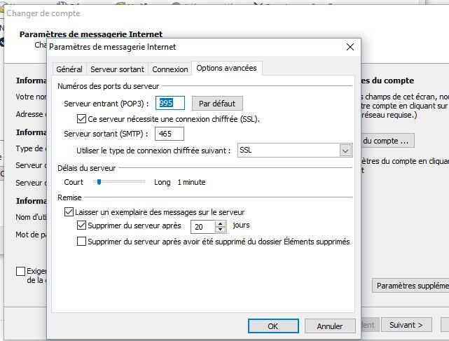Toggle Supprimer du serveur après days checkbox
449x341 pixels.
82,226
